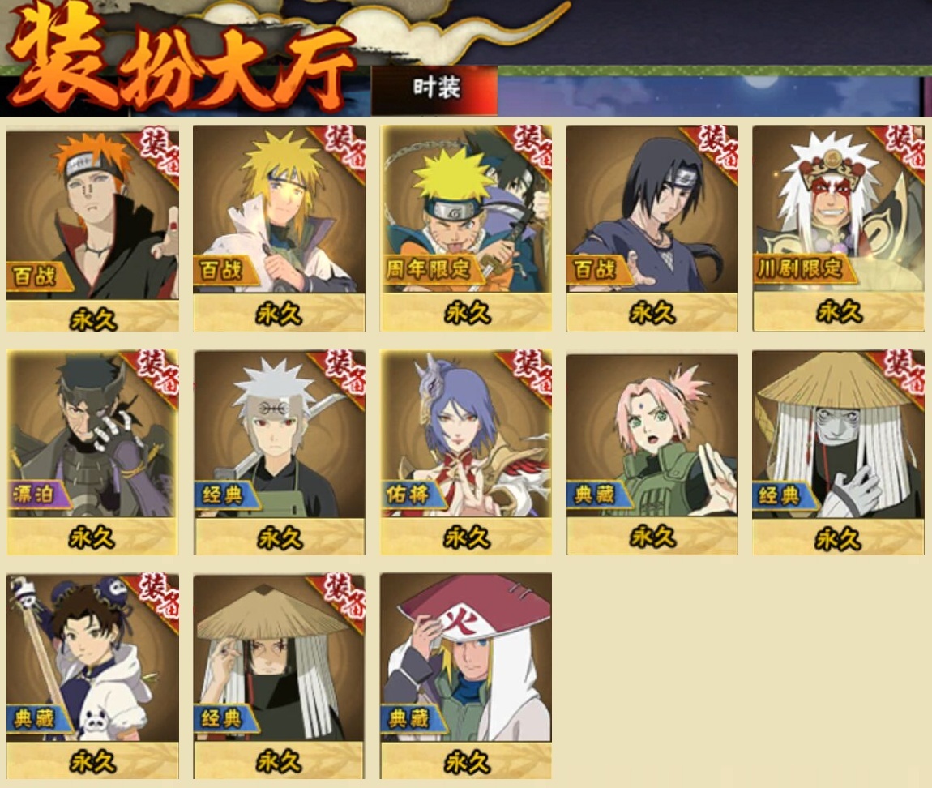Select the Itachi 百战 costume card
The image size is (932, 788).
click(652, 228)
